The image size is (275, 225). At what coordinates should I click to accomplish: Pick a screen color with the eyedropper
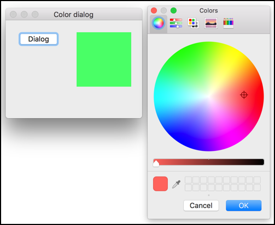pos(176,184)
